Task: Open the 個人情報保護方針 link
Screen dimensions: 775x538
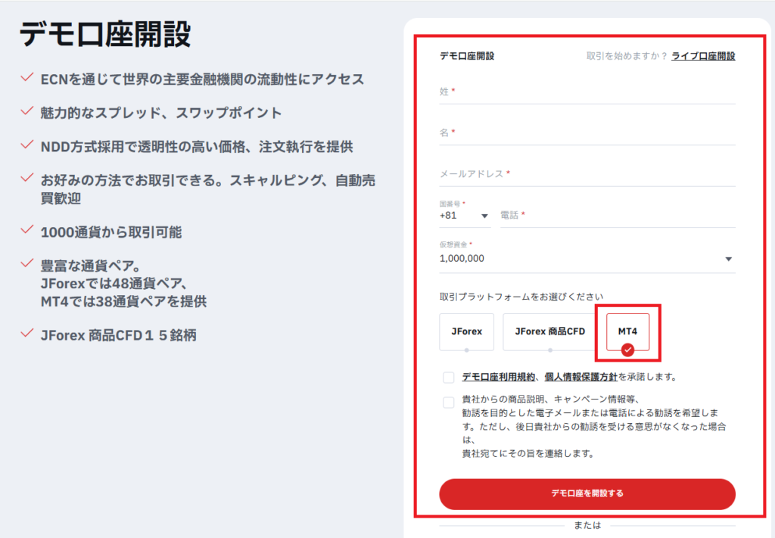Action: [580, 377]
